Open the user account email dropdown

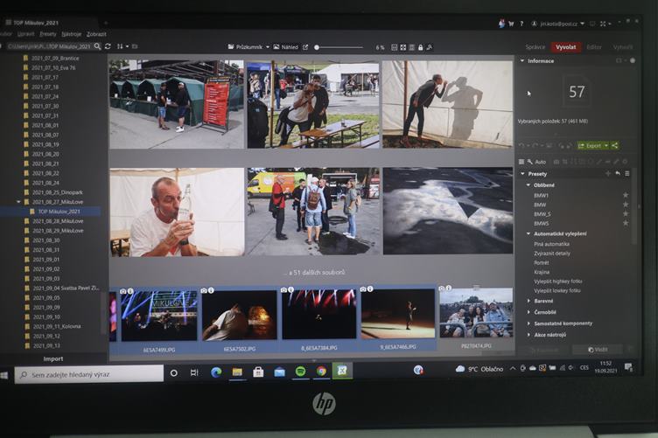(557, 24)
